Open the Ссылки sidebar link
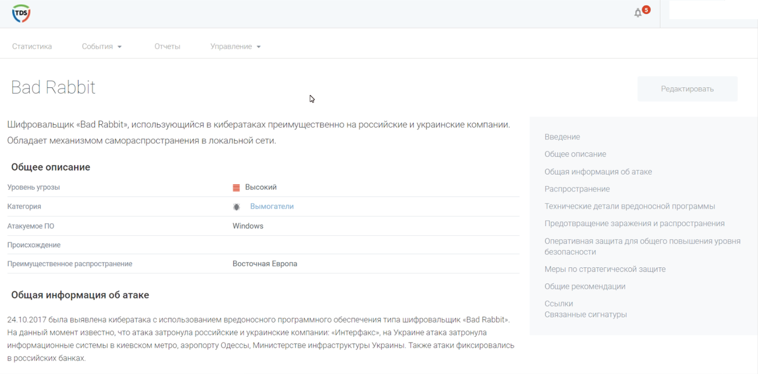The width and height of the screenshot is (758, 374). point(559,304)
